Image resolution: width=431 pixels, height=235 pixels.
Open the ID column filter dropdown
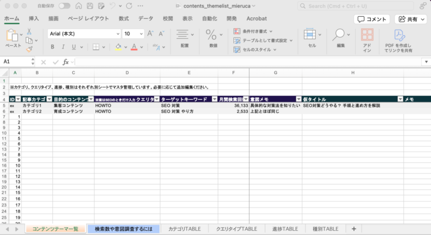[18, 99]
